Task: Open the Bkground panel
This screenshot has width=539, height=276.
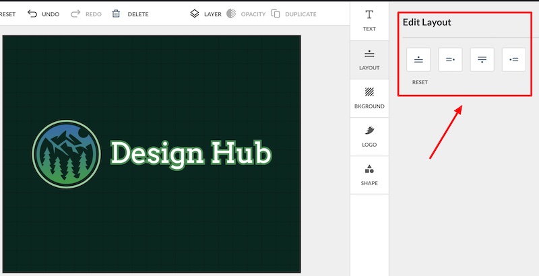Action: (369, 98)
